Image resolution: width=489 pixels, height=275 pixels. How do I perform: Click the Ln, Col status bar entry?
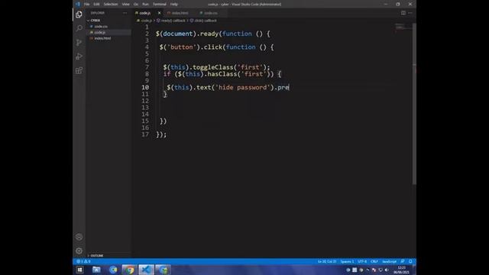tap(327, 261)
